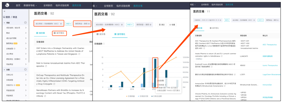Expand the 新药类型 filter in sidebar
Viewport: 283px width, 103px height.
click(x=26, y=43)
